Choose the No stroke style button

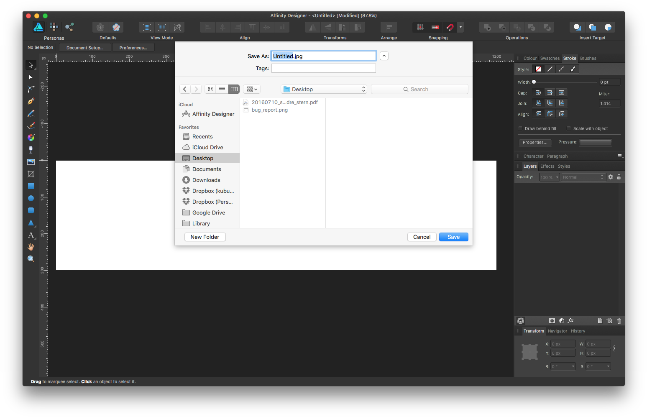(x=538, y=69)
